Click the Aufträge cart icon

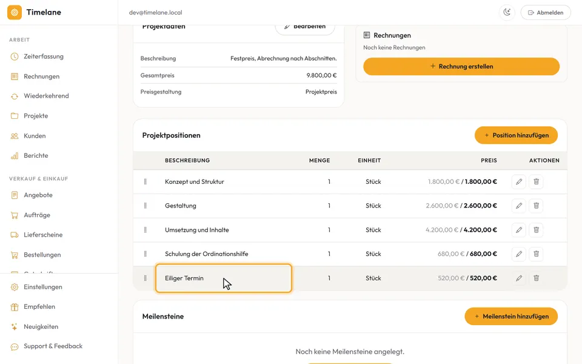tap(15, 215)
